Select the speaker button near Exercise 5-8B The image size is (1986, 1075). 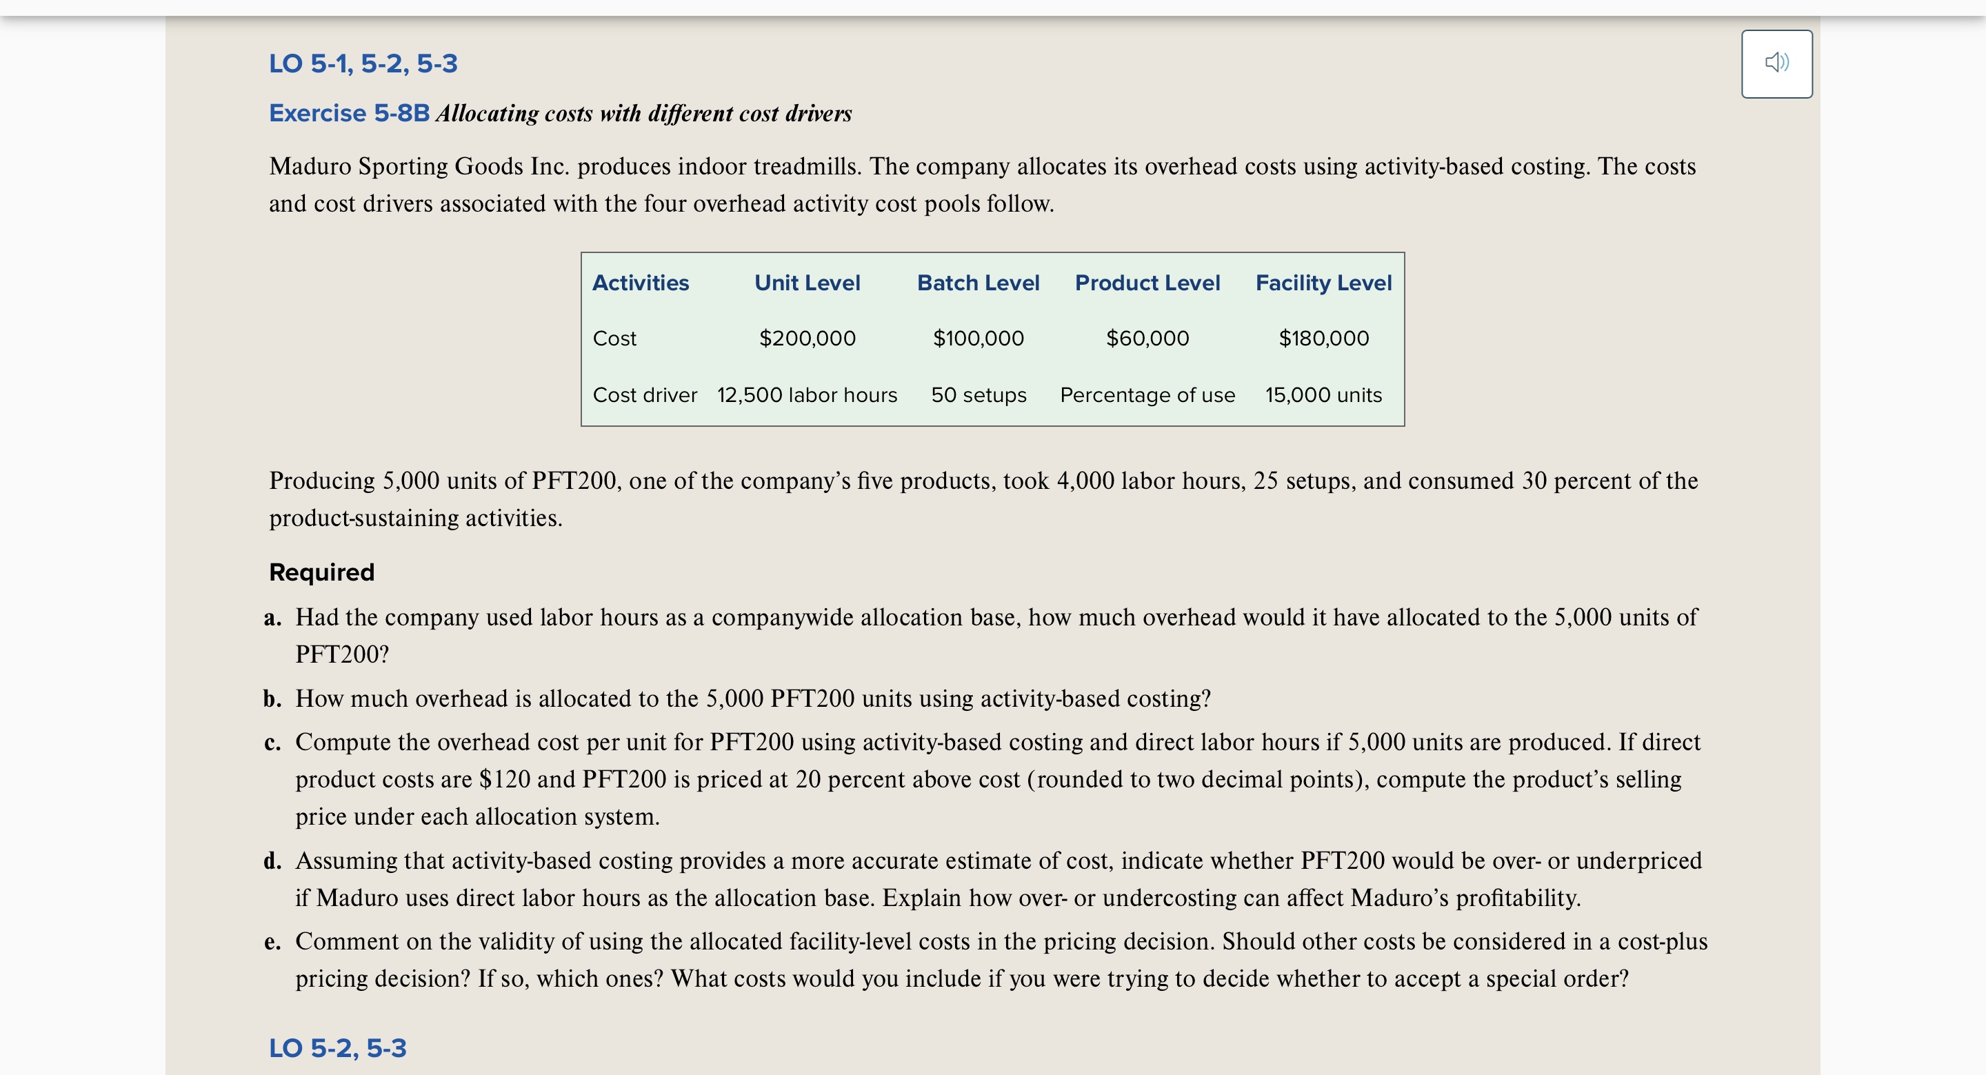(1778, 63)
